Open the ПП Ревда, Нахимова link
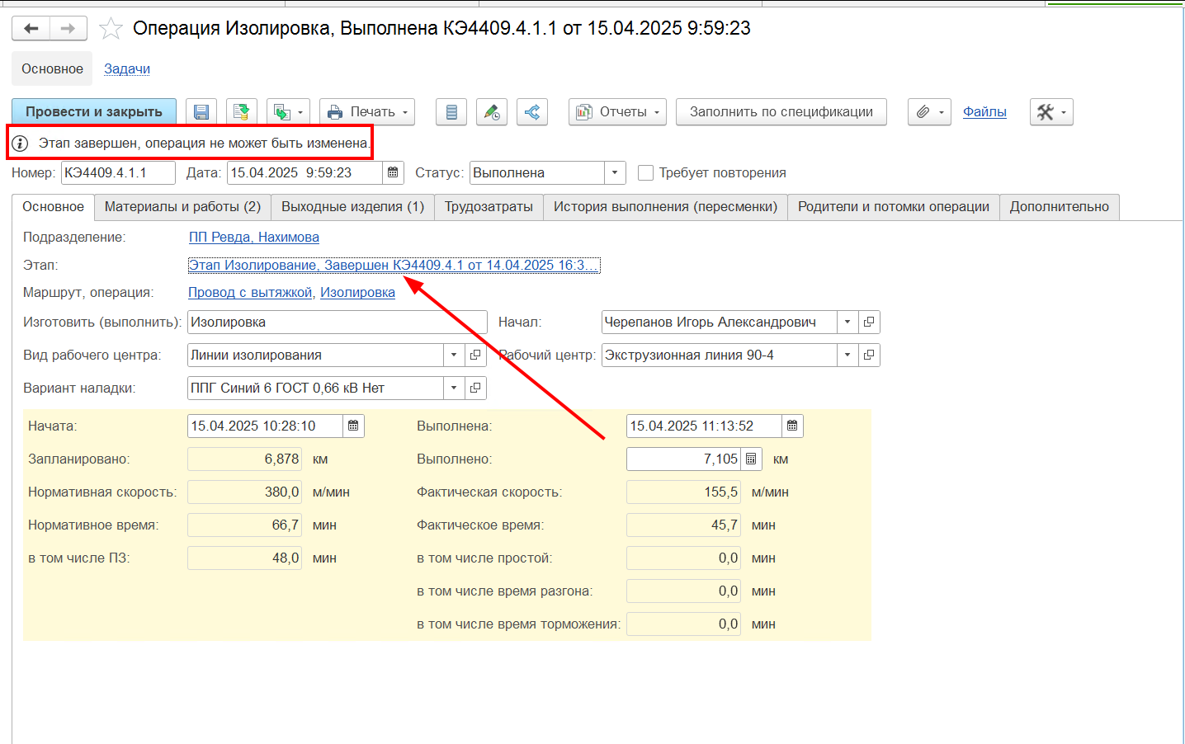The width and height of the screenshot is (1185, 744). coord(254,238)
